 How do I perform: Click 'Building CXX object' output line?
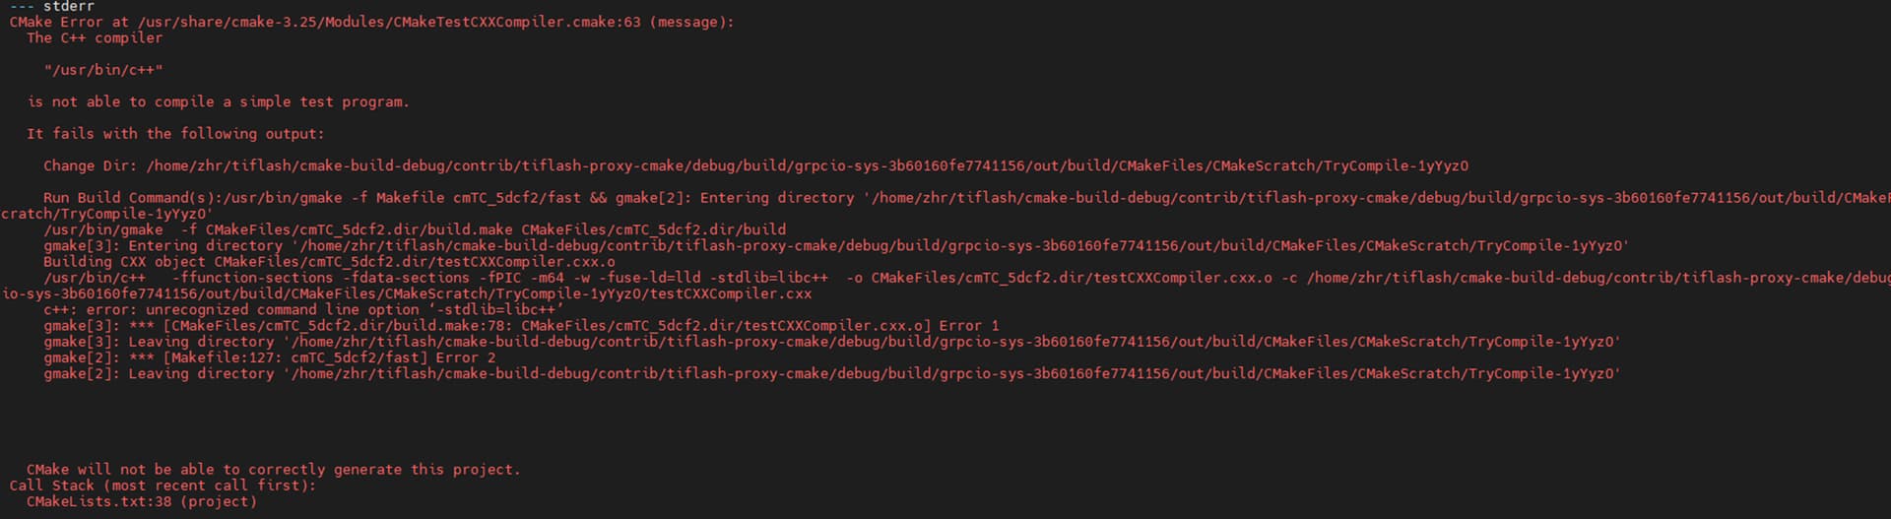(329, 261)
